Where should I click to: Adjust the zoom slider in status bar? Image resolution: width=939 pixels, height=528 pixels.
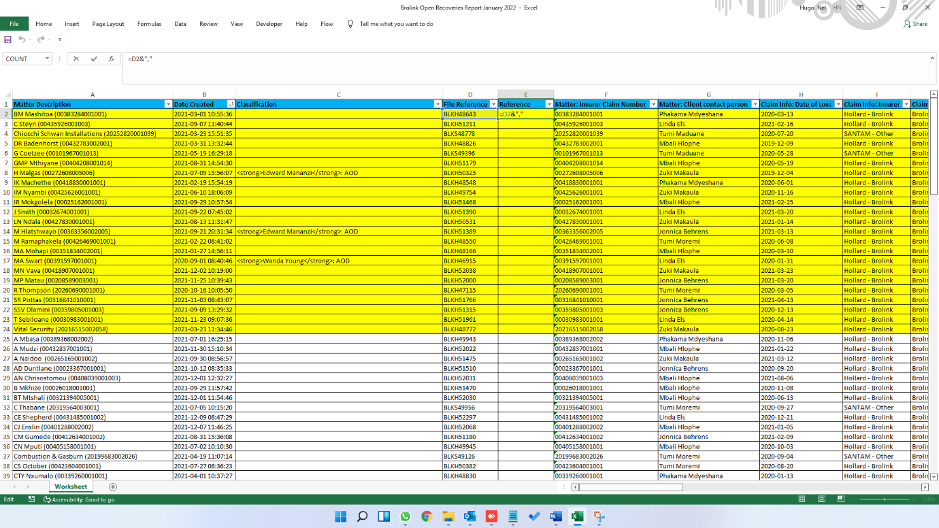pyautogui.click(x=885, y=499)
